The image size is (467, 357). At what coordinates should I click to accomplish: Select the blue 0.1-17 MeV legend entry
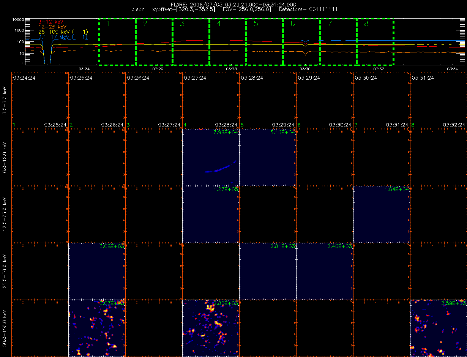click(x=63, y=37)
